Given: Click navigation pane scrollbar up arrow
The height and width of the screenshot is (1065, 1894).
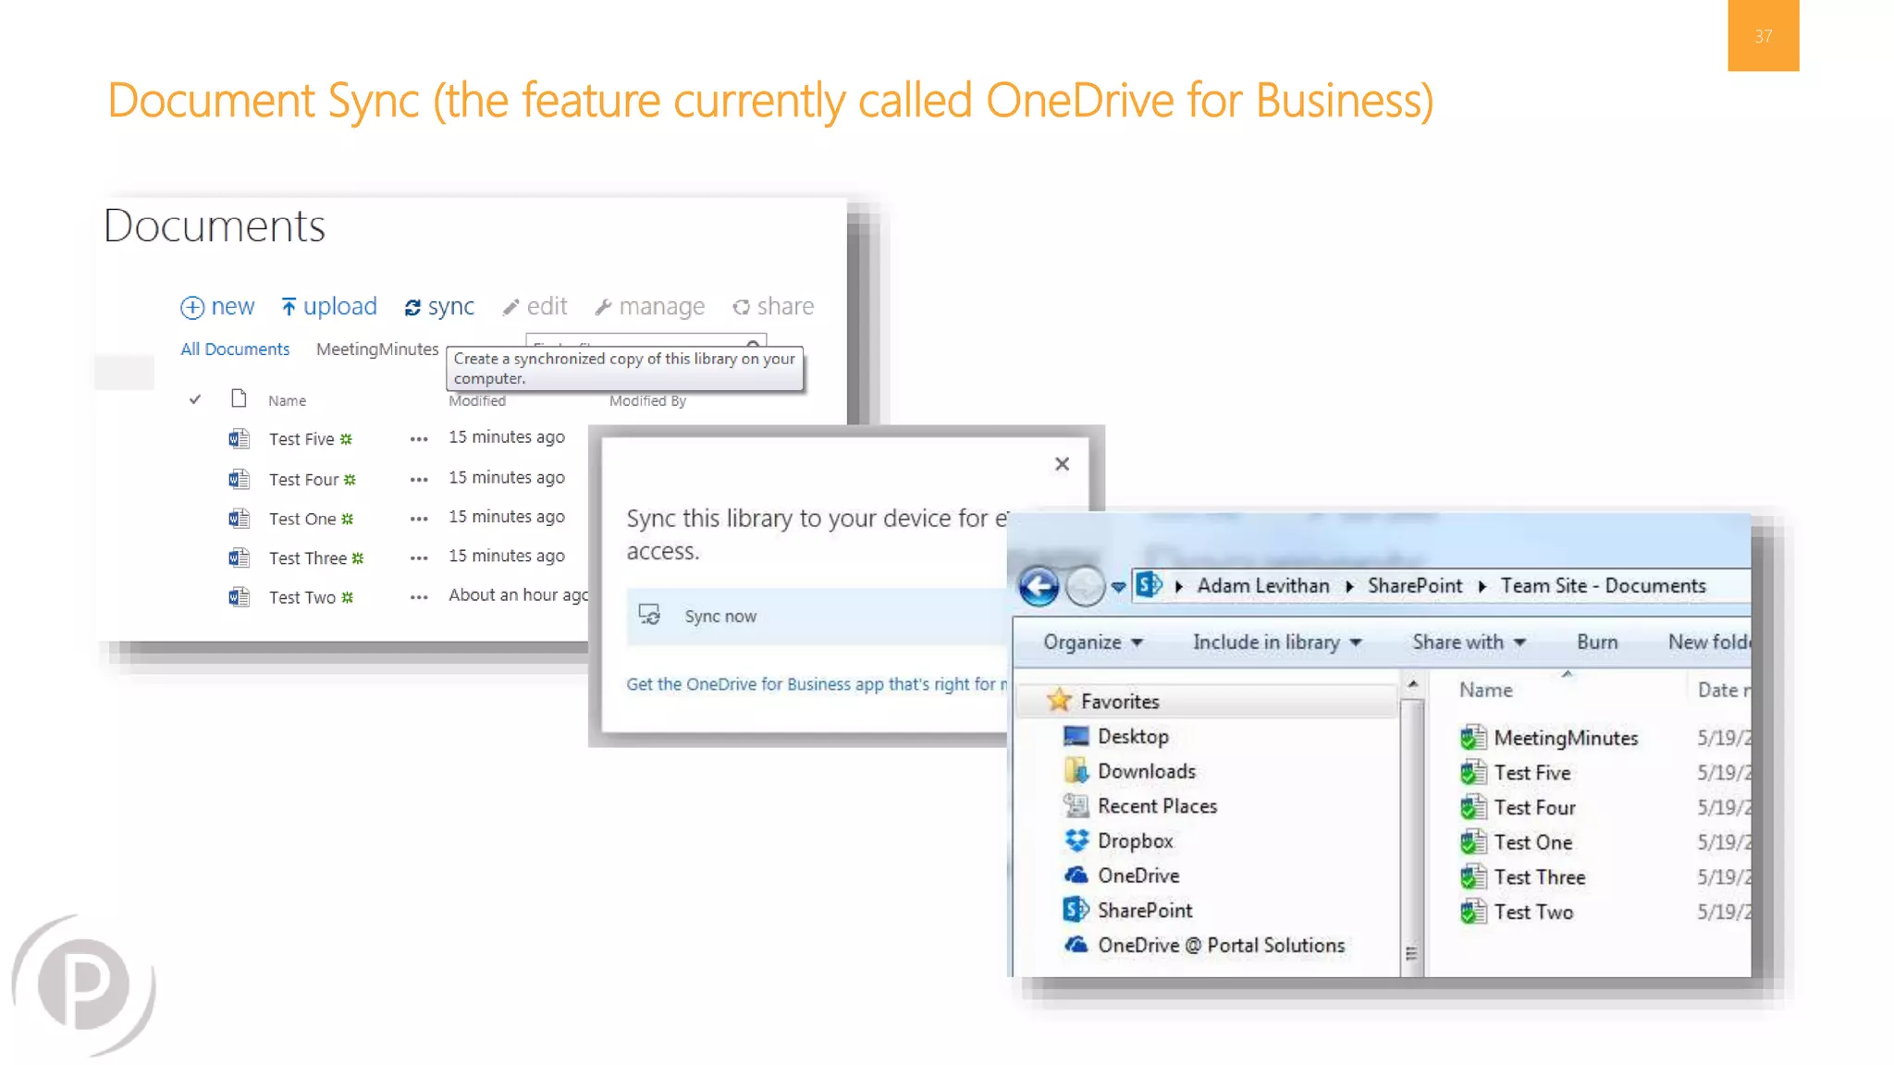Looking at the screenshot, I should [1412, 684].
